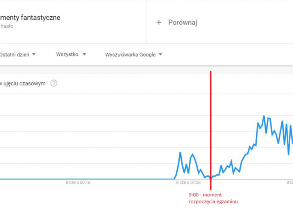The image size is (293, 209).
Task: Select the "8 cze o 00:16" axis label
Action: click(78, 182)
